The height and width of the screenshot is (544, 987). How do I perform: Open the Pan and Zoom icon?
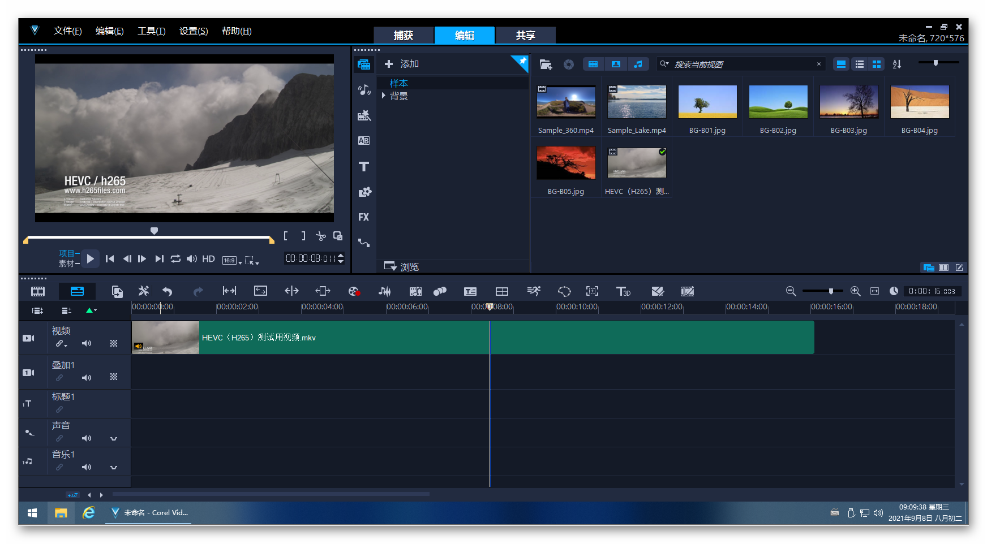[x=592, y=291]
